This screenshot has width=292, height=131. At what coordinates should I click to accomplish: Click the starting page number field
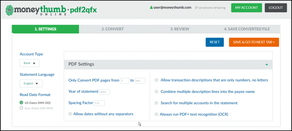(x=125, y=80)
